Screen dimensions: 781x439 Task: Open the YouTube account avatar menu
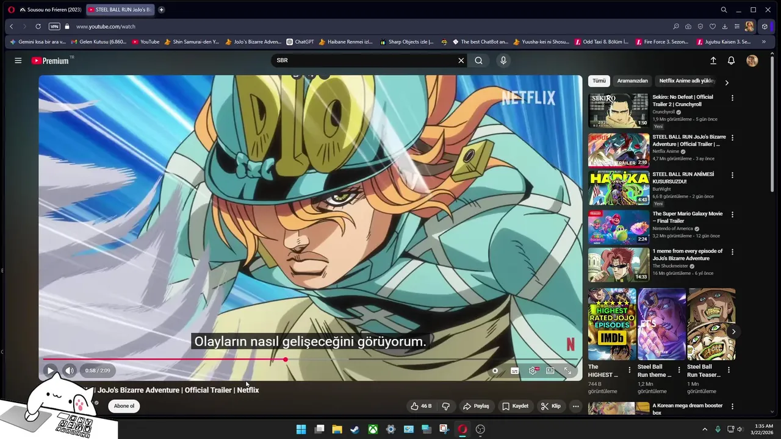(752, 60)
